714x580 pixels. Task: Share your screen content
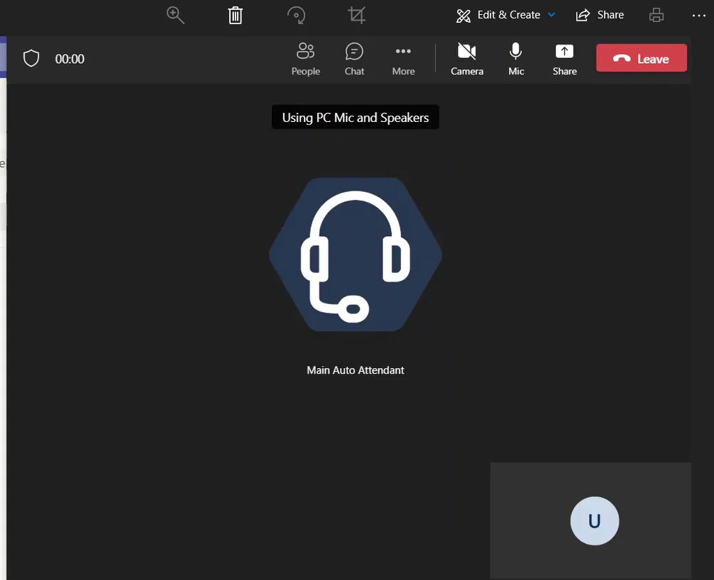[x=564, y=59]
